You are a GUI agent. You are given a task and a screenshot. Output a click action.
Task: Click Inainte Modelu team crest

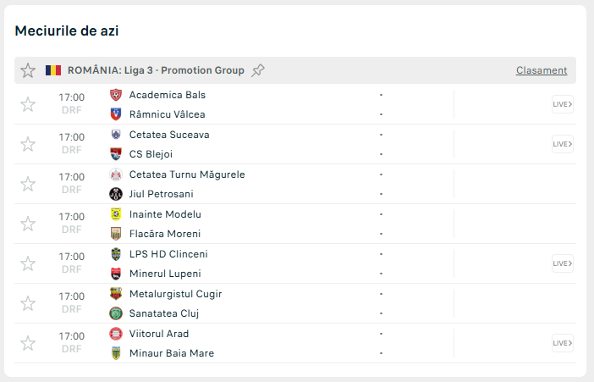click(116, 214)
